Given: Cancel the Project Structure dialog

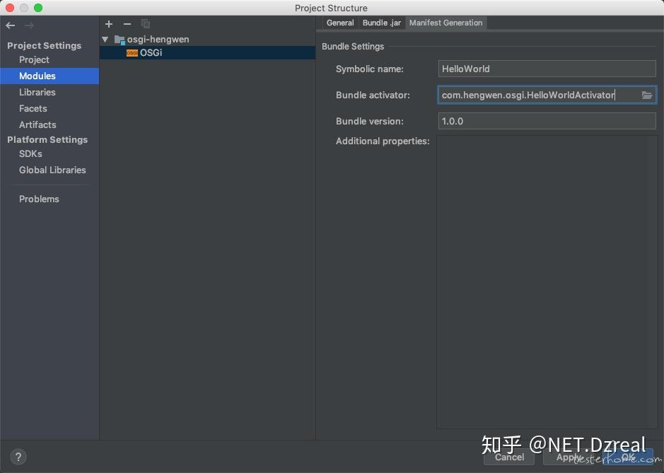Looking at the screenshot, I should [x=508, y=457].
